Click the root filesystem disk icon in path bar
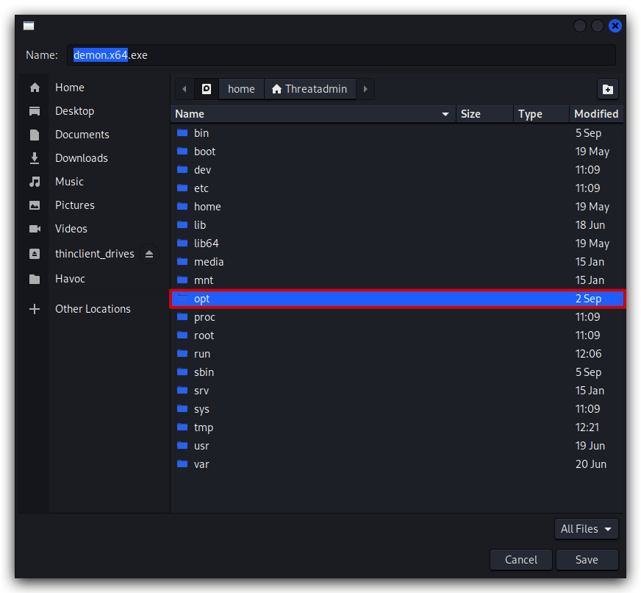This screenshot has height=593, width=641. click(x=207, y=89)
